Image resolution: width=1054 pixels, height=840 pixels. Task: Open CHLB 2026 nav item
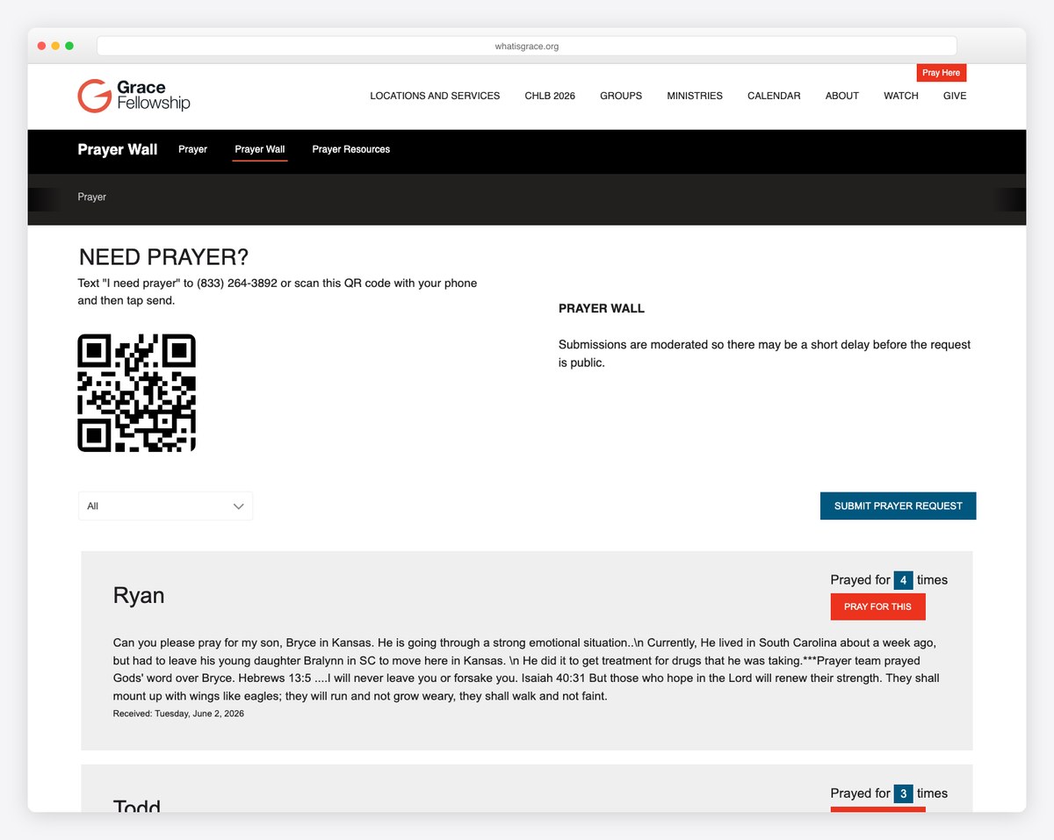pos(550,96)
